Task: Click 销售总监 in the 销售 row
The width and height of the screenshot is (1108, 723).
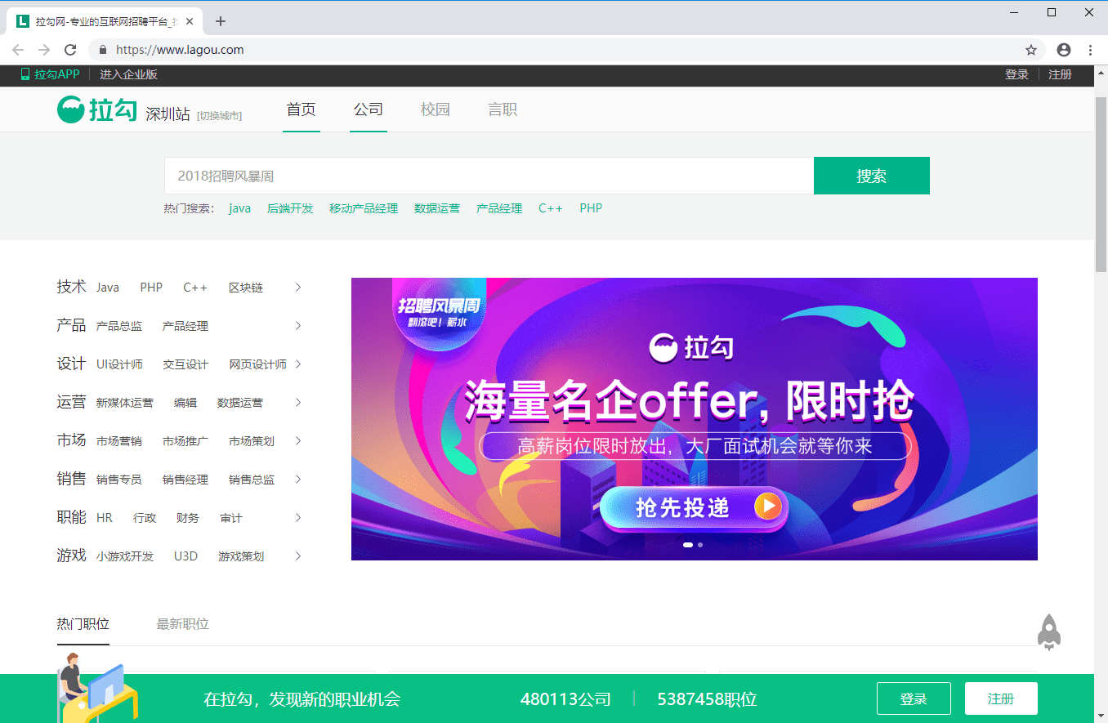Action: click(x=252, y=480)
